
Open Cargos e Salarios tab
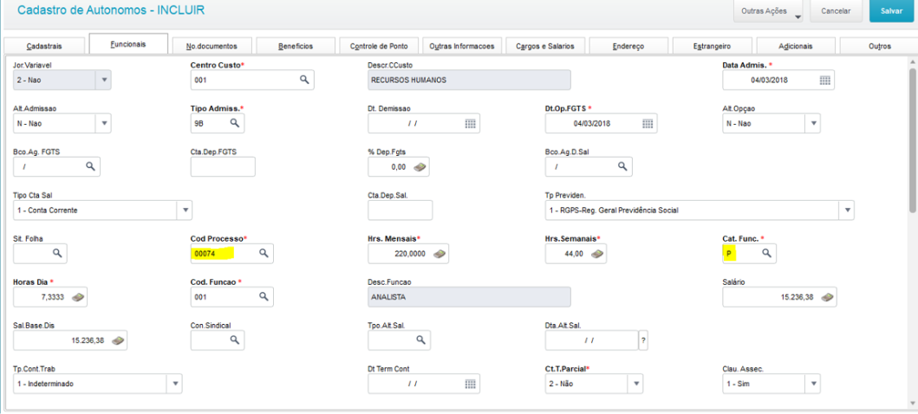[x=545, y=46]
